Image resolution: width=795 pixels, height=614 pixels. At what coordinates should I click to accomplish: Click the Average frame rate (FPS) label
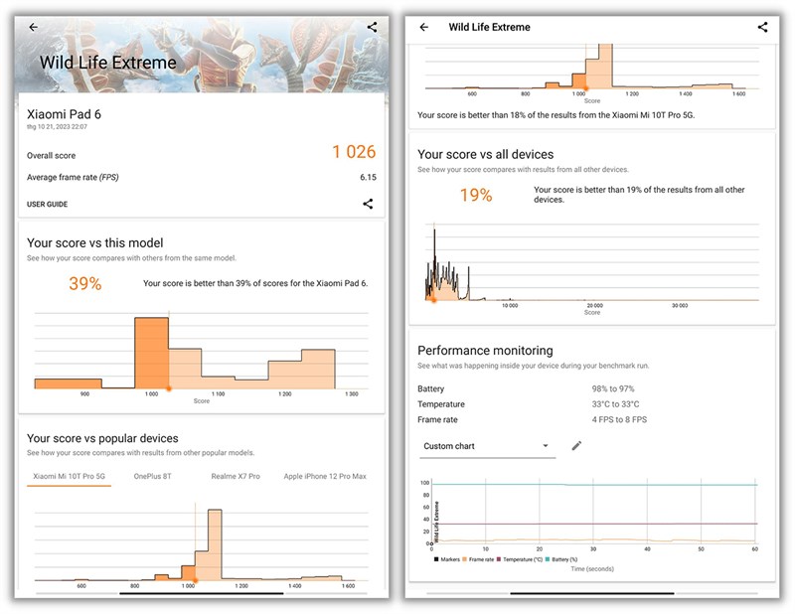pos(73,177)
